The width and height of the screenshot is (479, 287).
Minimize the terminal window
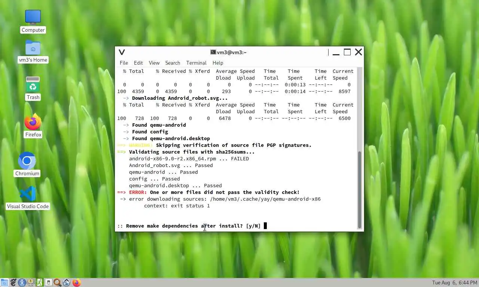[x=336, y=52]
